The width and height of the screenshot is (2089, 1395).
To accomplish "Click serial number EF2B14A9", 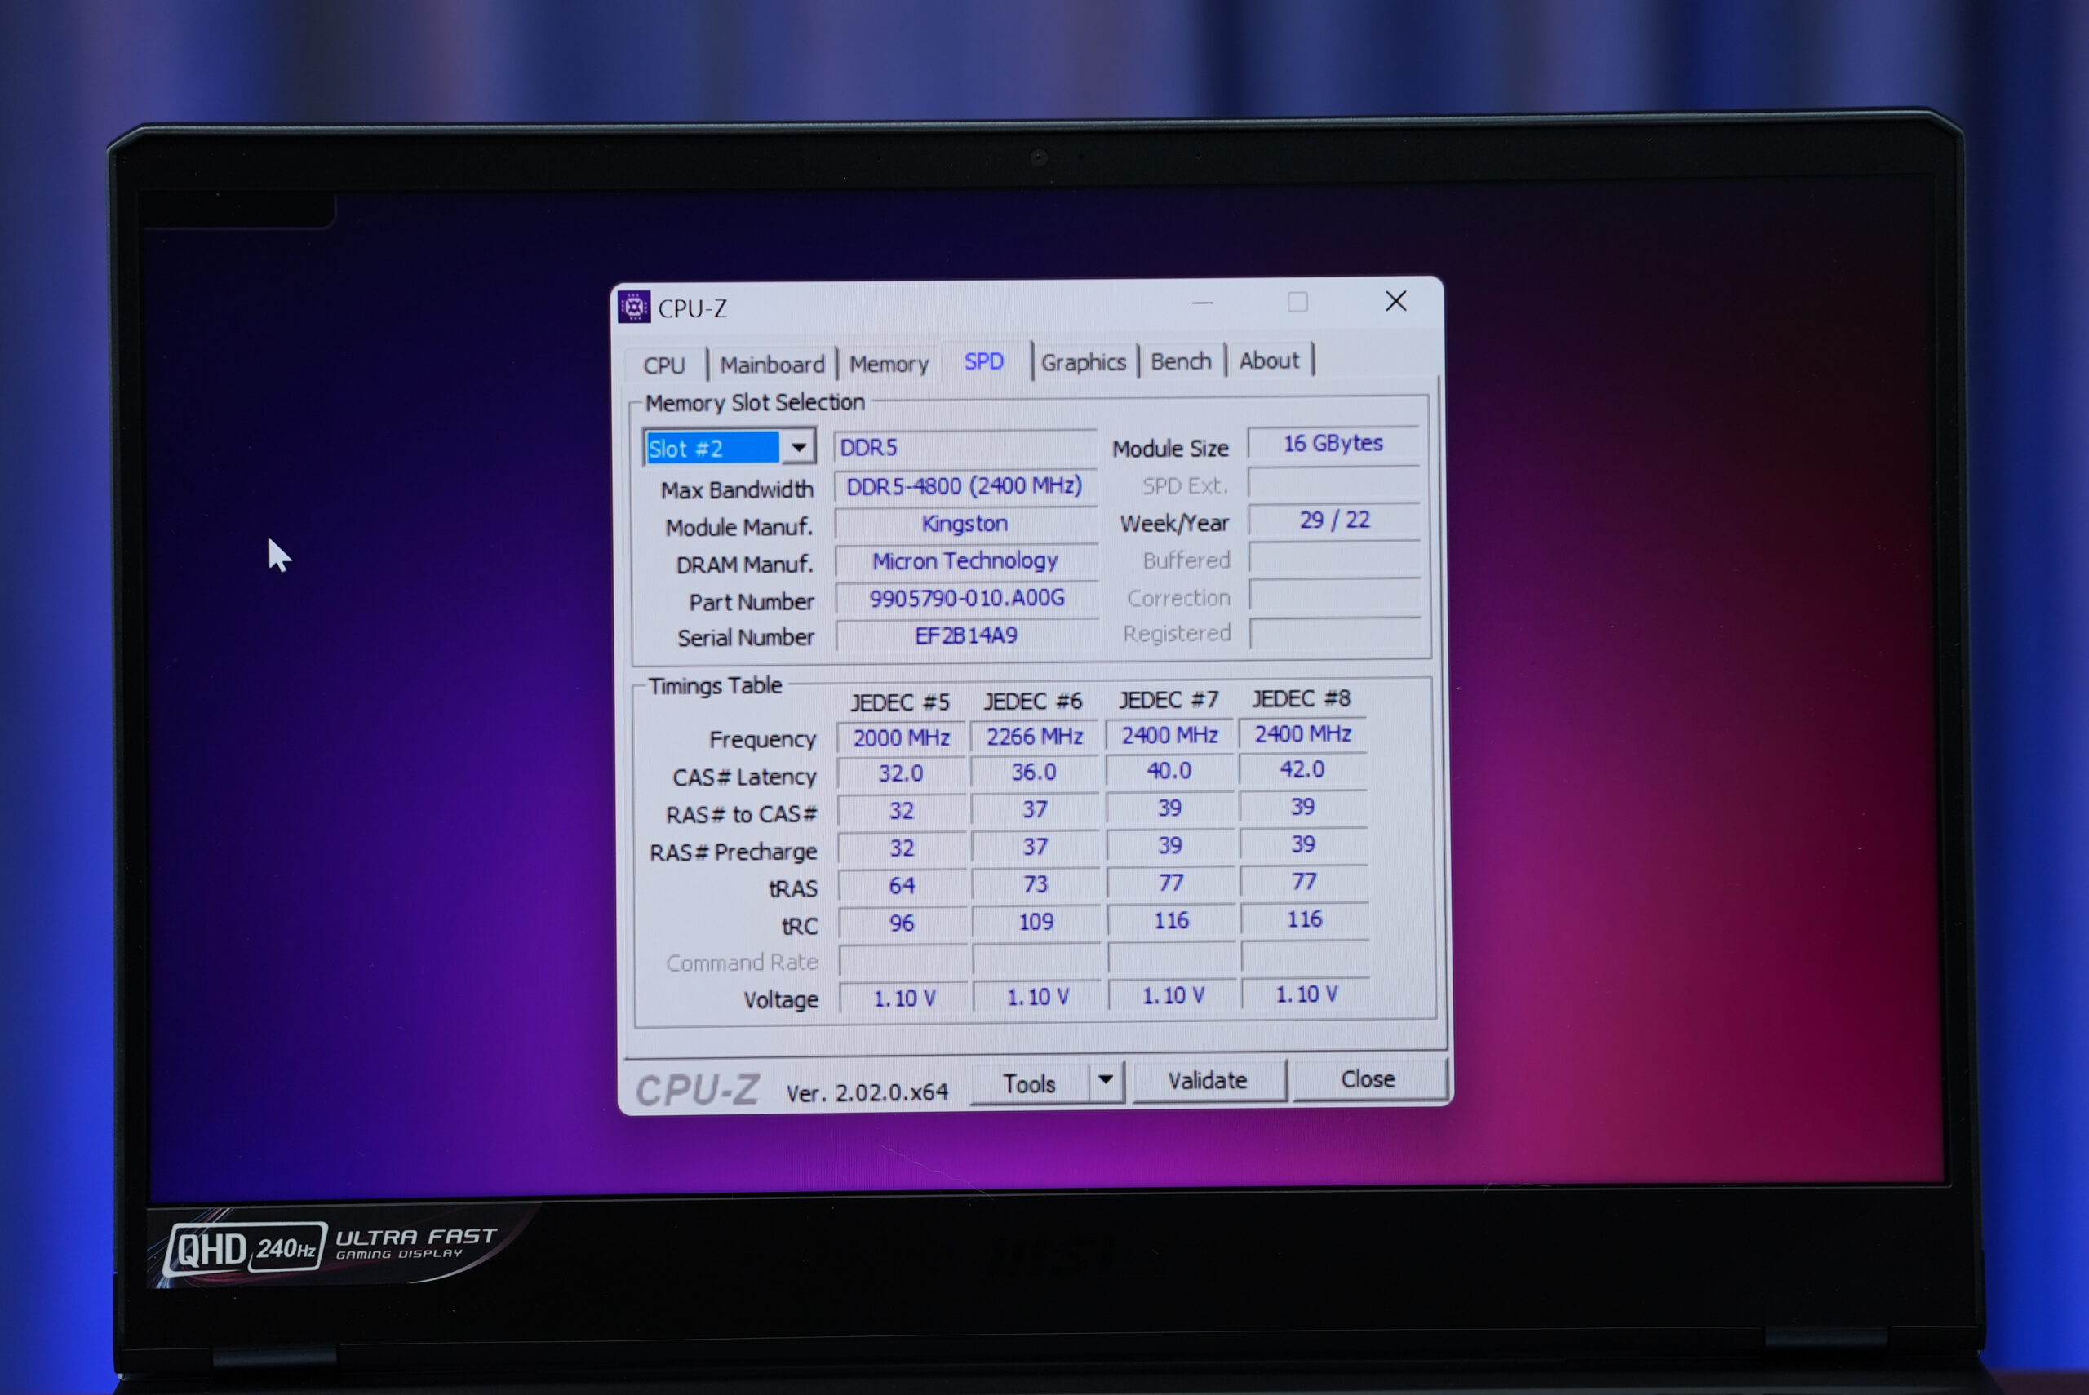I will 966,635.
